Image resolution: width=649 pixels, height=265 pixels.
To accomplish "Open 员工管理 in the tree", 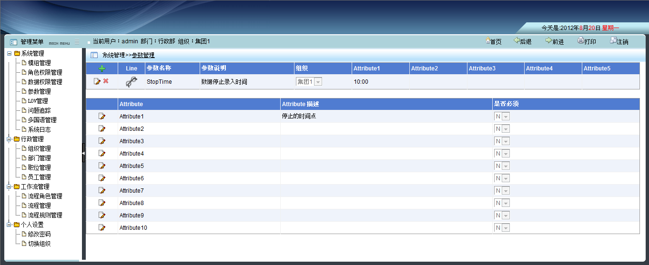I will [x=39, y=177].
